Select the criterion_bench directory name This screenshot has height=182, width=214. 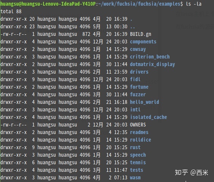pos(150,57)
